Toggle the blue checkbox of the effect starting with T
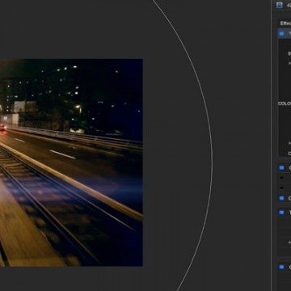 281,213
